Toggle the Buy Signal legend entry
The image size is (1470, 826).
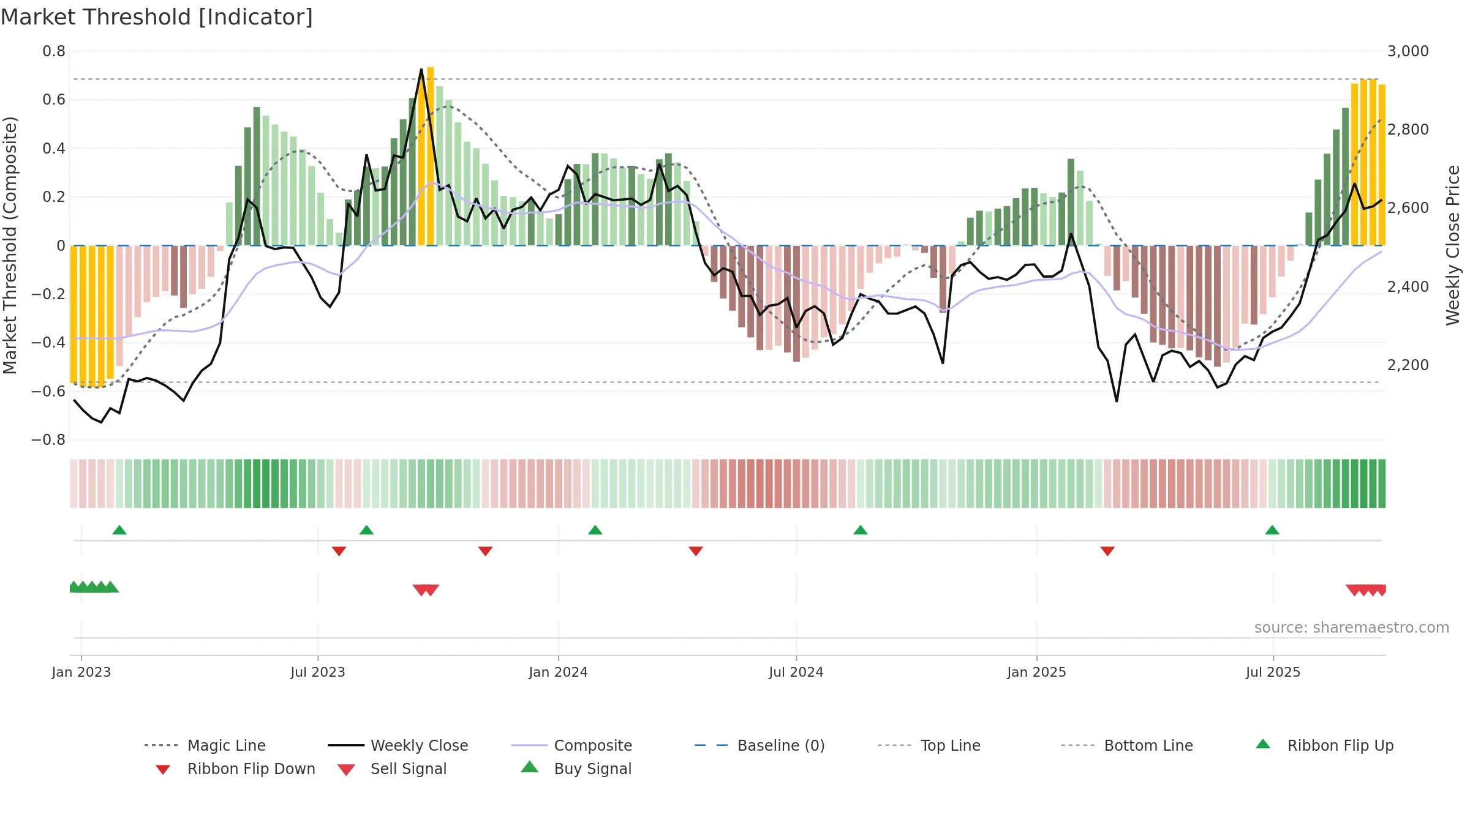(x=576, y=768)
